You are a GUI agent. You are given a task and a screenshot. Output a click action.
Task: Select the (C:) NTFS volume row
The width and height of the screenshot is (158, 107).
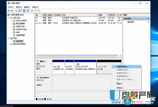pos(79,23)
